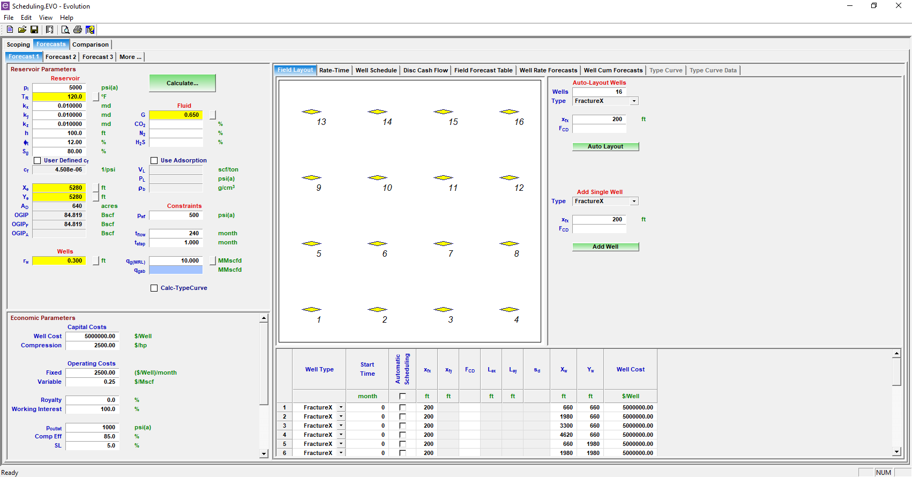The width and height of the screenshot is (912, 477).
Task: Click the Auto-Layout Wells count field
Action: click(599, 92)
